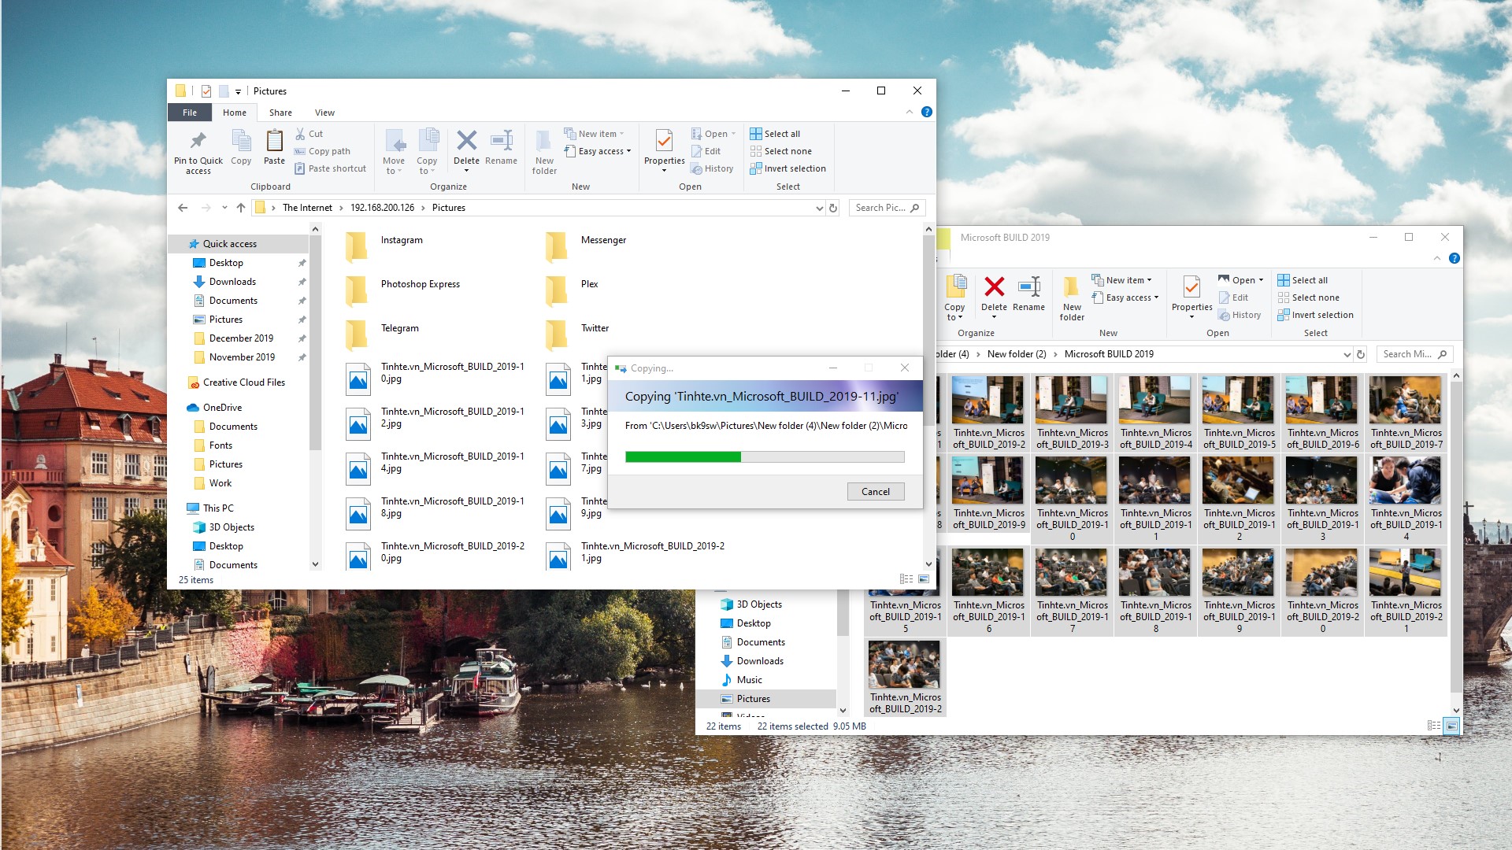The height and width of the screenshot is (850, 1512).
Task: Click the up-arrow navigation icon
Action: (x=241, y=208)
